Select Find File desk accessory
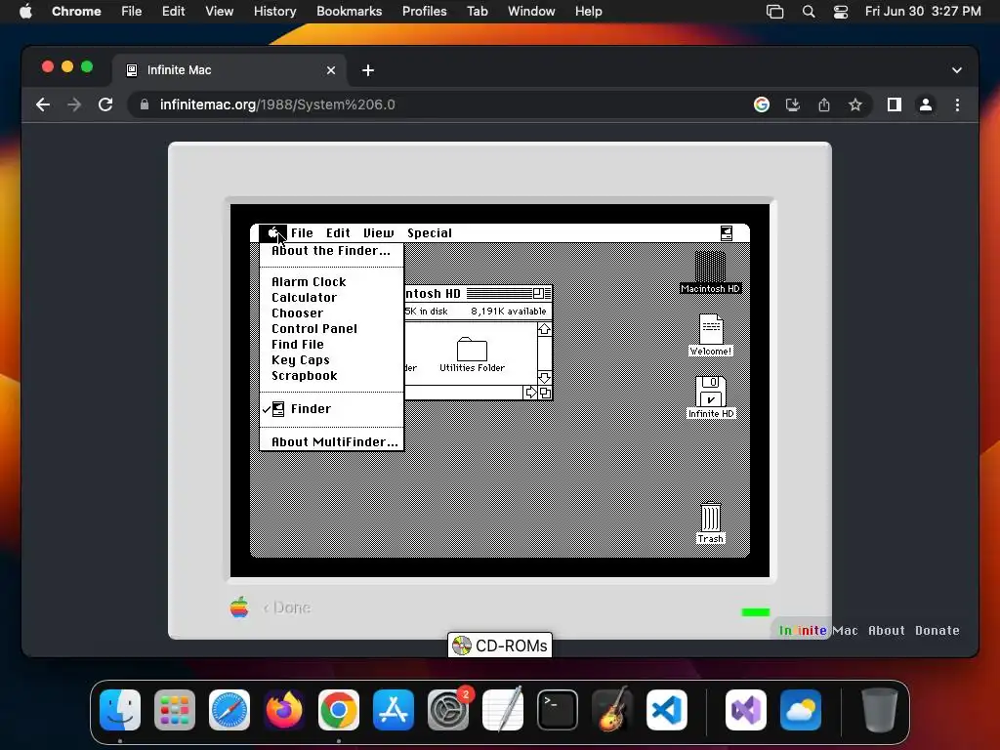 (331, 345)
